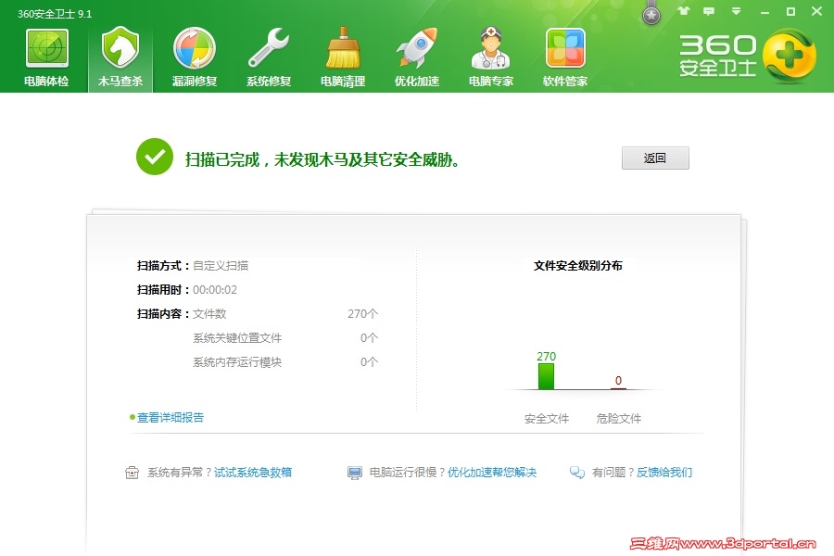The width and height of the screenshot is (834, 556).
Task: Open the title bar dropdown menu arrow
Action: (x=736, y=11)
